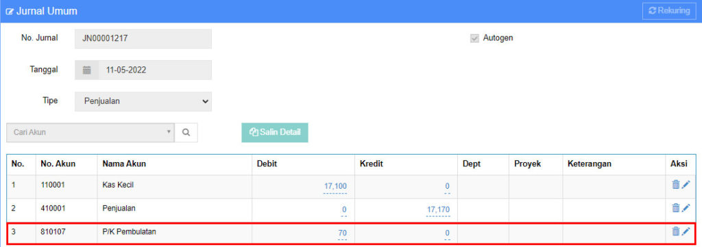This screenshot has width=702, height=247.
Task: Click the search magnifier next to Cari Akun
Action: (x=186, y=133)
